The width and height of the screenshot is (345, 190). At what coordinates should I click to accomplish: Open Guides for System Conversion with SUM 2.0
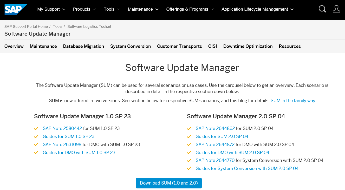pos(247,169)
